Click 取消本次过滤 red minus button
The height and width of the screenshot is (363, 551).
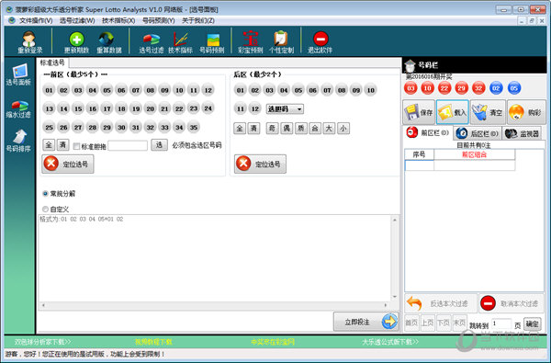512,303
